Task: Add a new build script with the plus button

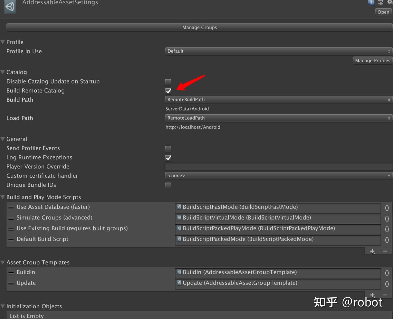Action: [373, 251]
